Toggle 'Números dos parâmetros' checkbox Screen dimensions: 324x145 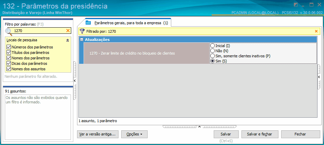coord(9,47)
